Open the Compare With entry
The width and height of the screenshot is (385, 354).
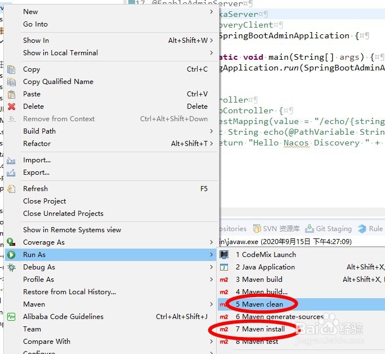coord(47,342)
